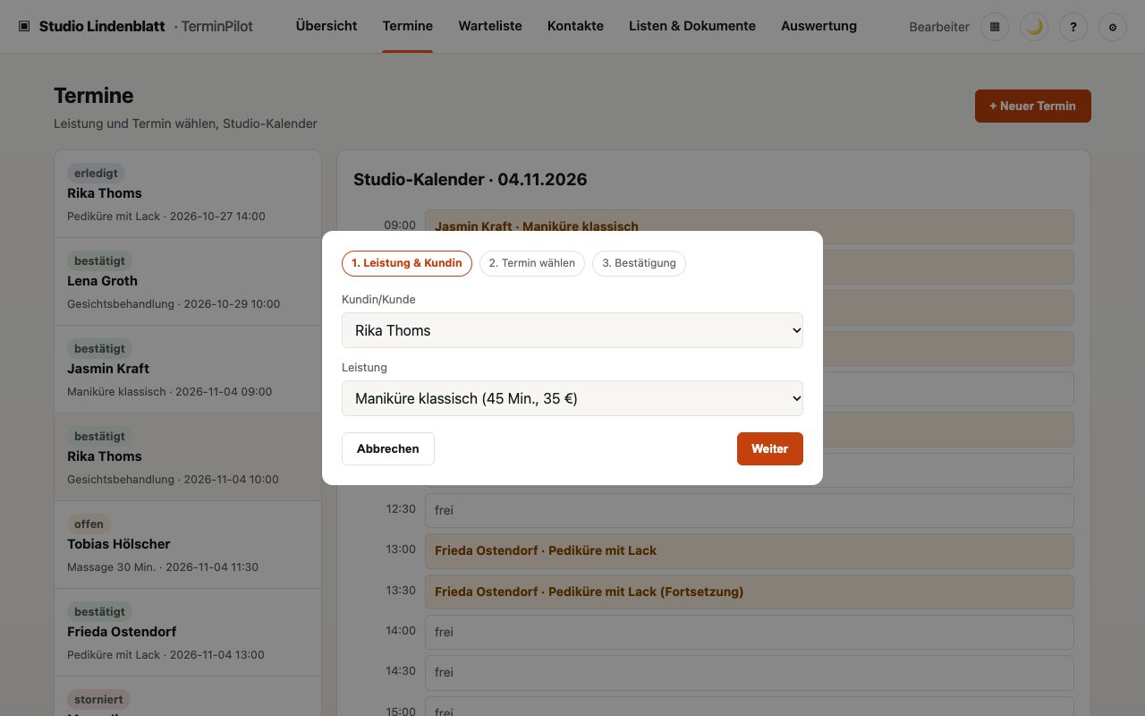This screenshot has height=716, width=1145.
Task: Click the 'storniert' status badge
Action: coord(99,700)
